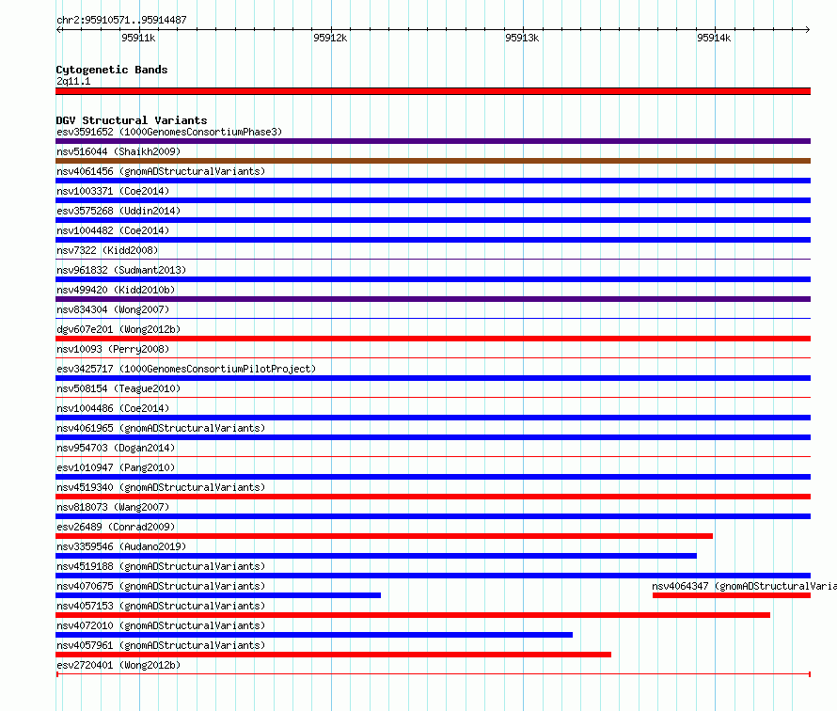Select the nsv4061456 (gnomADStructuralVariants) label
The height and width of the screenshot is (711, 837).
[x=161, y=171]
